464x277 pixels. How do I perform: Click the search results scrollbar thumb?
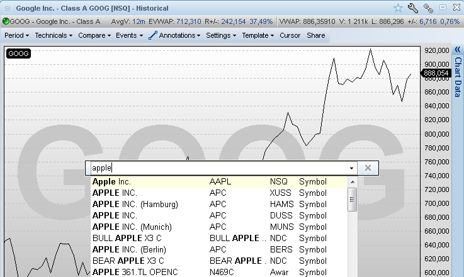tap(353, 201)
